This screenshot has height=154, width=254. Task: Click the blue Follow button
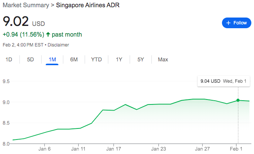click(236, 23)
